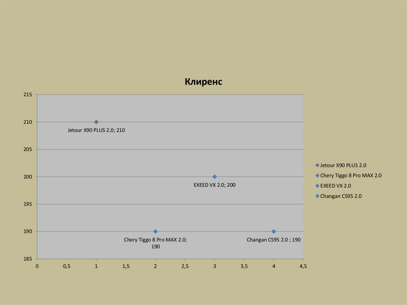
Task: Select Chery Tiggo 8 Pro MAX data label
Action: (x=155, y=243)
